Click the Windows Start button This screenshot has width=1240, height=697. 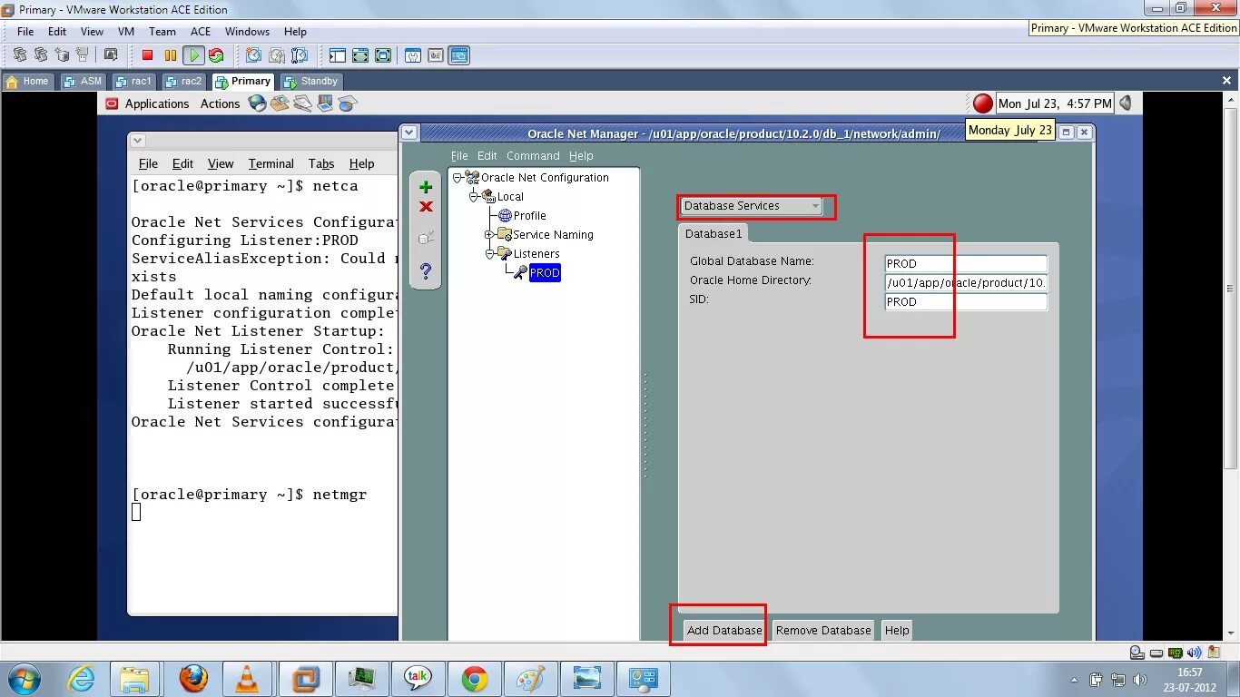point(24,679)
